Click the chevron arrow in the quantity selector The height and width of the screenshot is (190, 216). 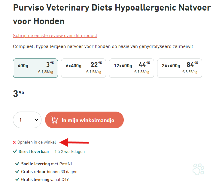(x=37, y=120)
